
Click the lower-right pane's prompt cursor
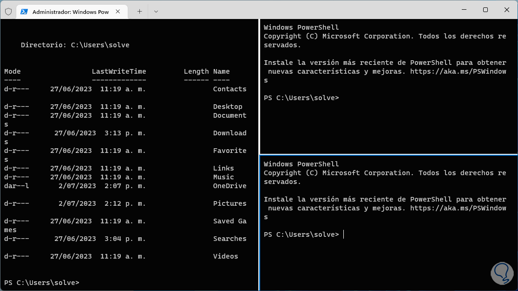343,234
